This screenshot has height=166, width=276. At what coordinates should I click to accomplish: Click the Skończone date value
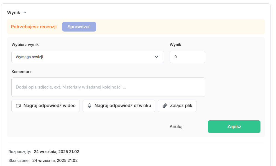click(55, 160)
